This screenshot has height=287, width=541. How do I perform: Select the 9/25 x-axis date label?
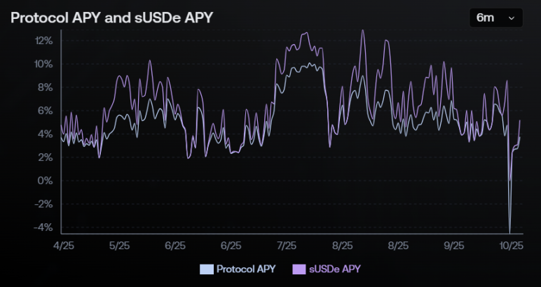[454, 246]
